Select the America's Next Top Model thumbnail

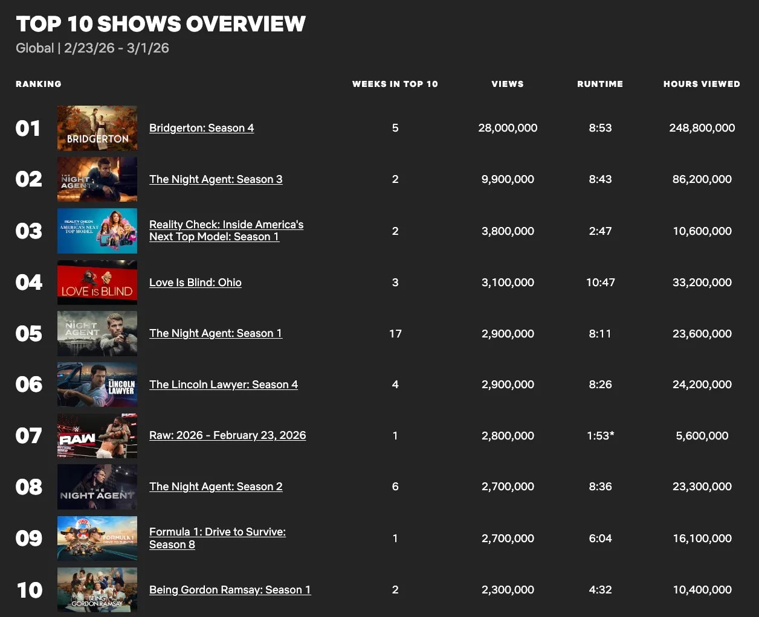[x=97, y=231]
